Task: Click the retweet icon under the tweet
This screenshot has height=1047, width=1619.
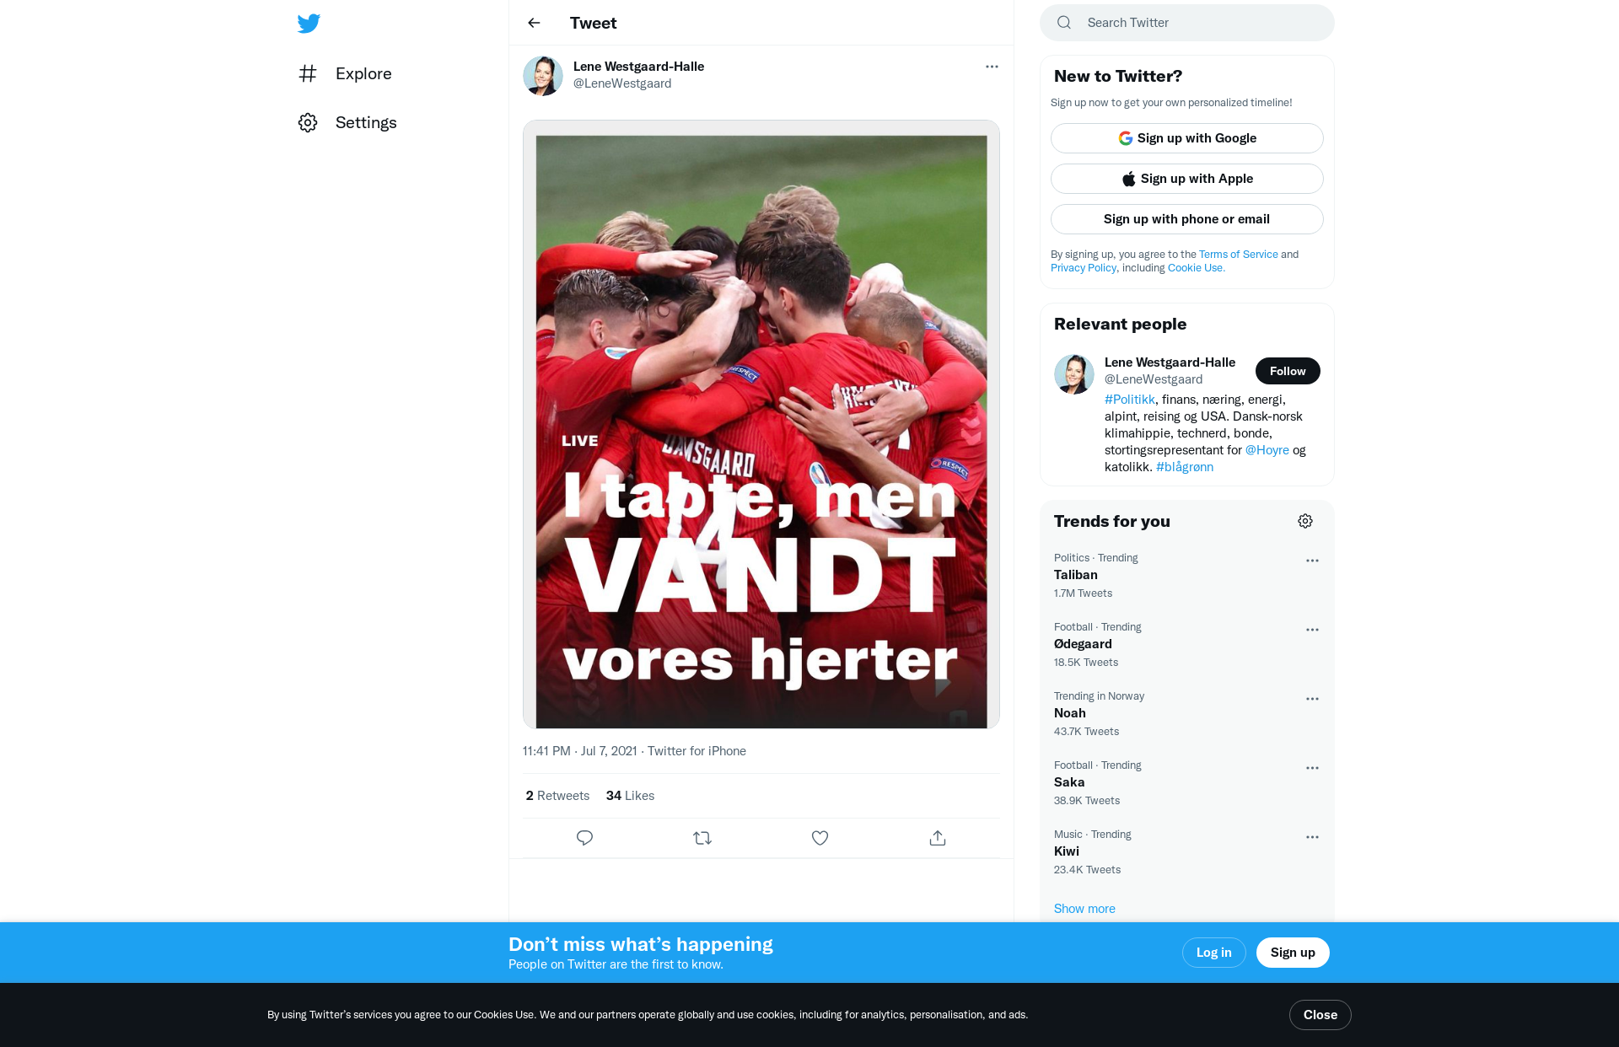Action: tap(702, 838)
